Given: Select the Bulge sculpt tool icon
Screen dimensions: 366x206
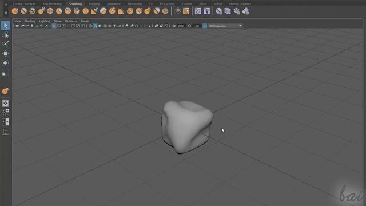Looking at the screenshot, I should [148, 11].
